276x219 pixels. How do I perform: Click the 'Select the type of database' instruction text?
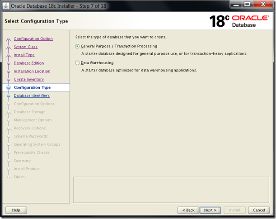(121, 37)
